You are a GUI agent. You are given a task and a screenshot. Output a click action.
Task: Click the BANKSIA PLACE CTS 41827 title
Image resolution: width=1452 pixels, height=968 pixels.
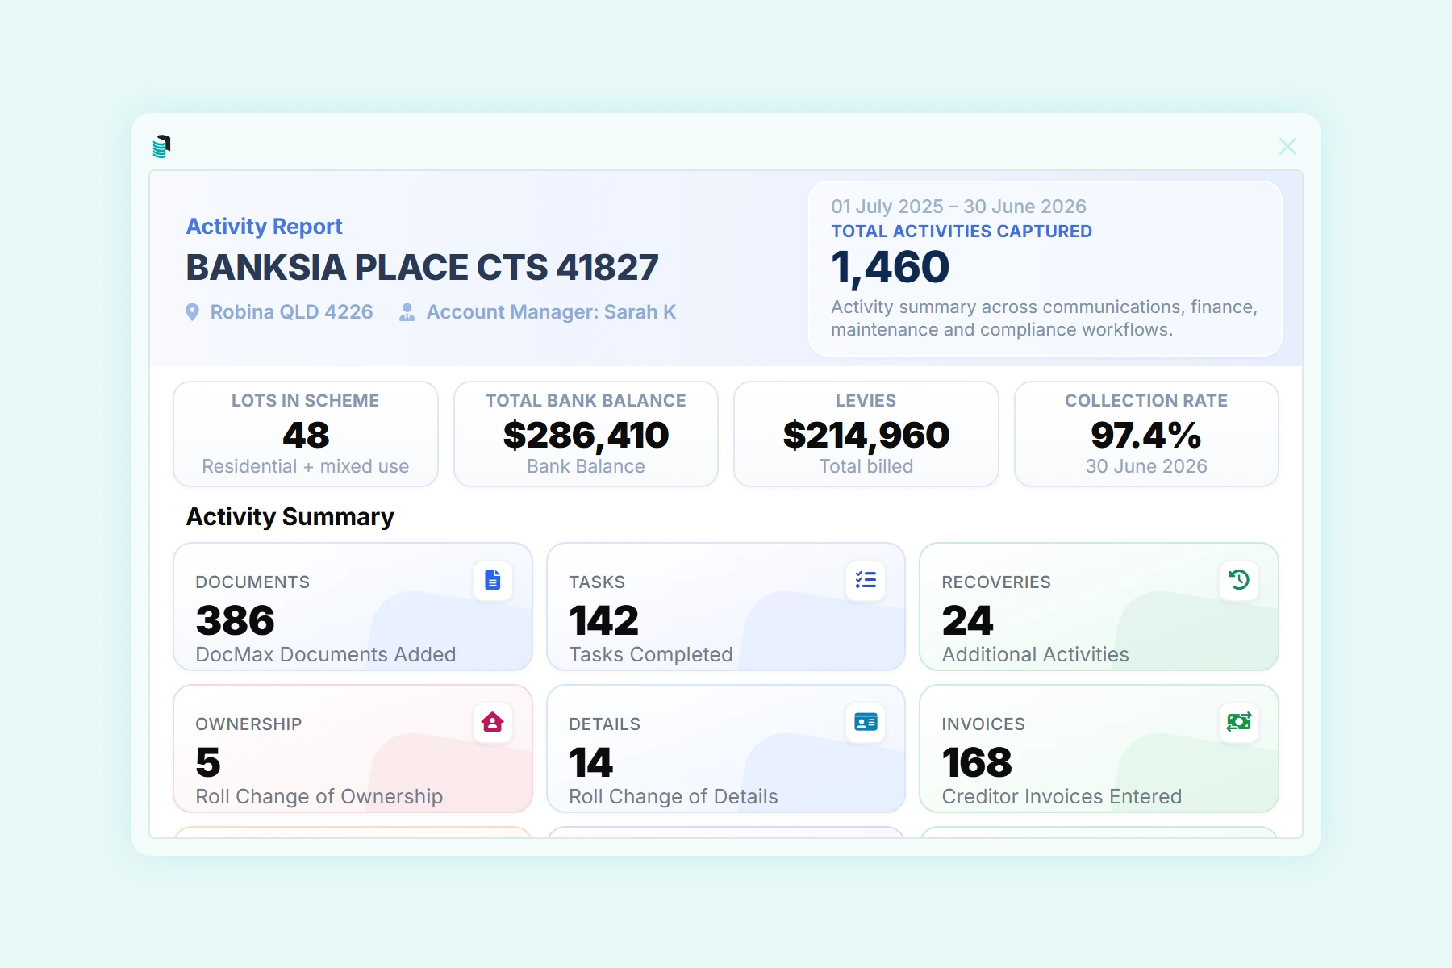coord(422,268)
